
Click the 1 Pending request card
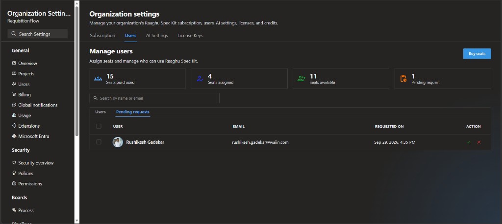tap(443, 78)
